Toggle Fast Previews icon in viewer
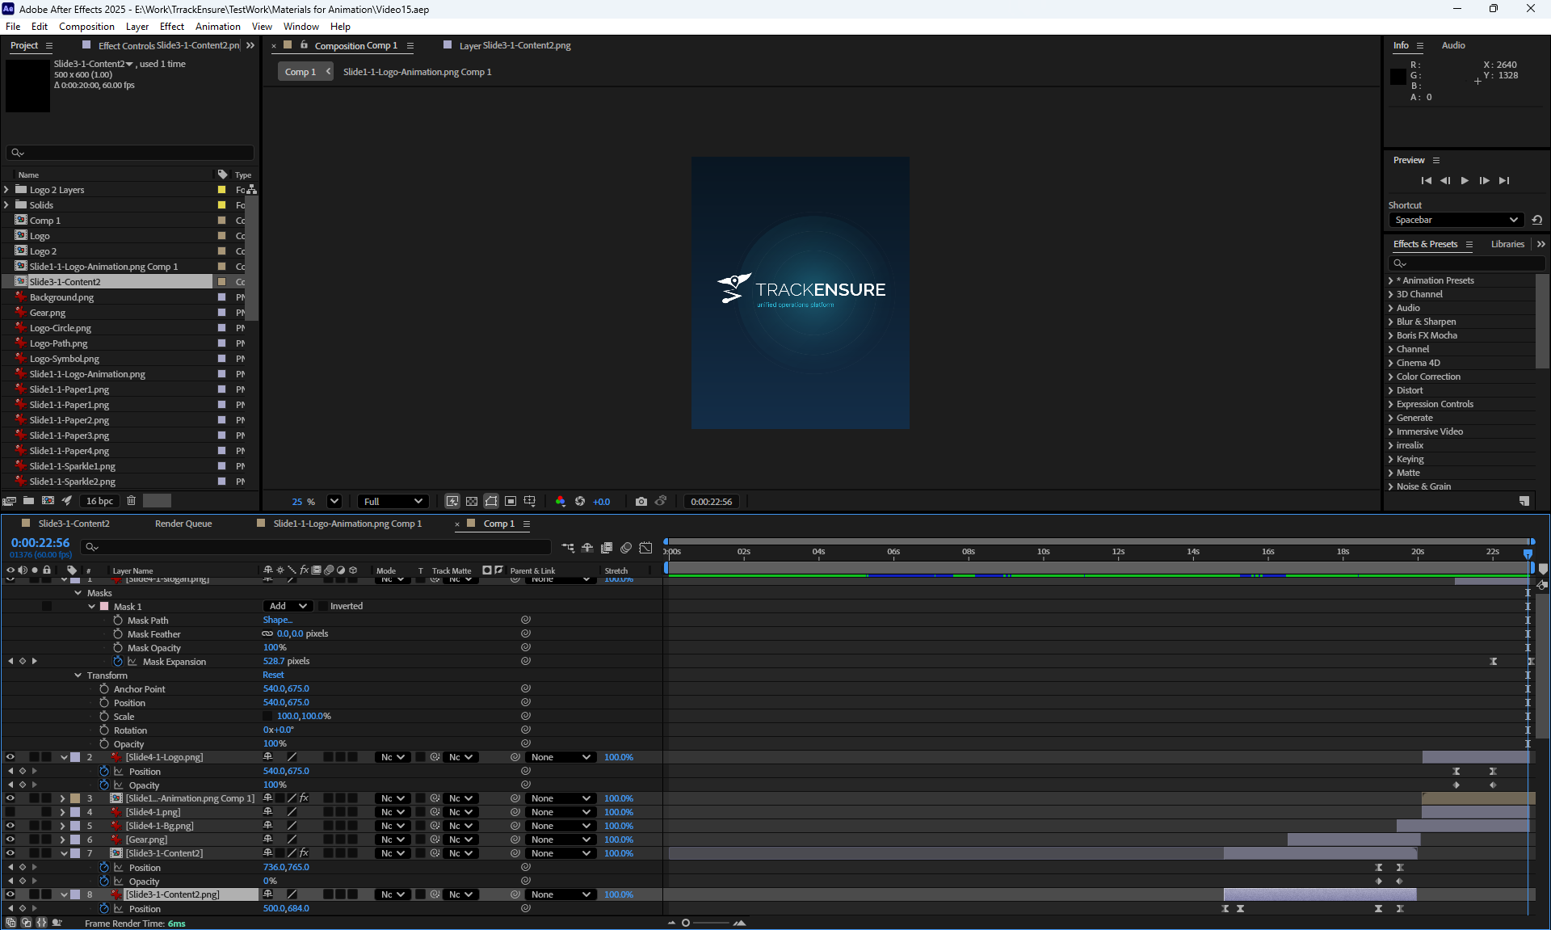Image resolution: width=1551 pixels, height=930 pixels. tap(452, 502)
